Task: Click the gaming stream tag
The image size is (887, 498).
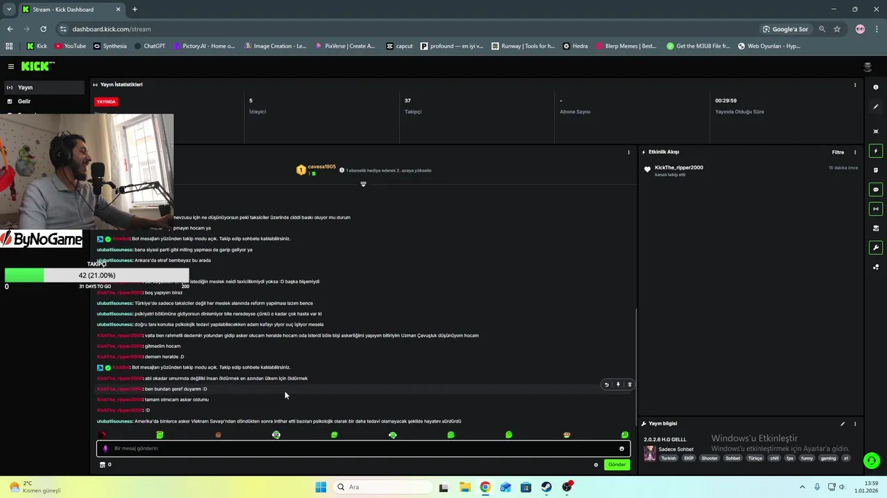Action: [828, 458]
